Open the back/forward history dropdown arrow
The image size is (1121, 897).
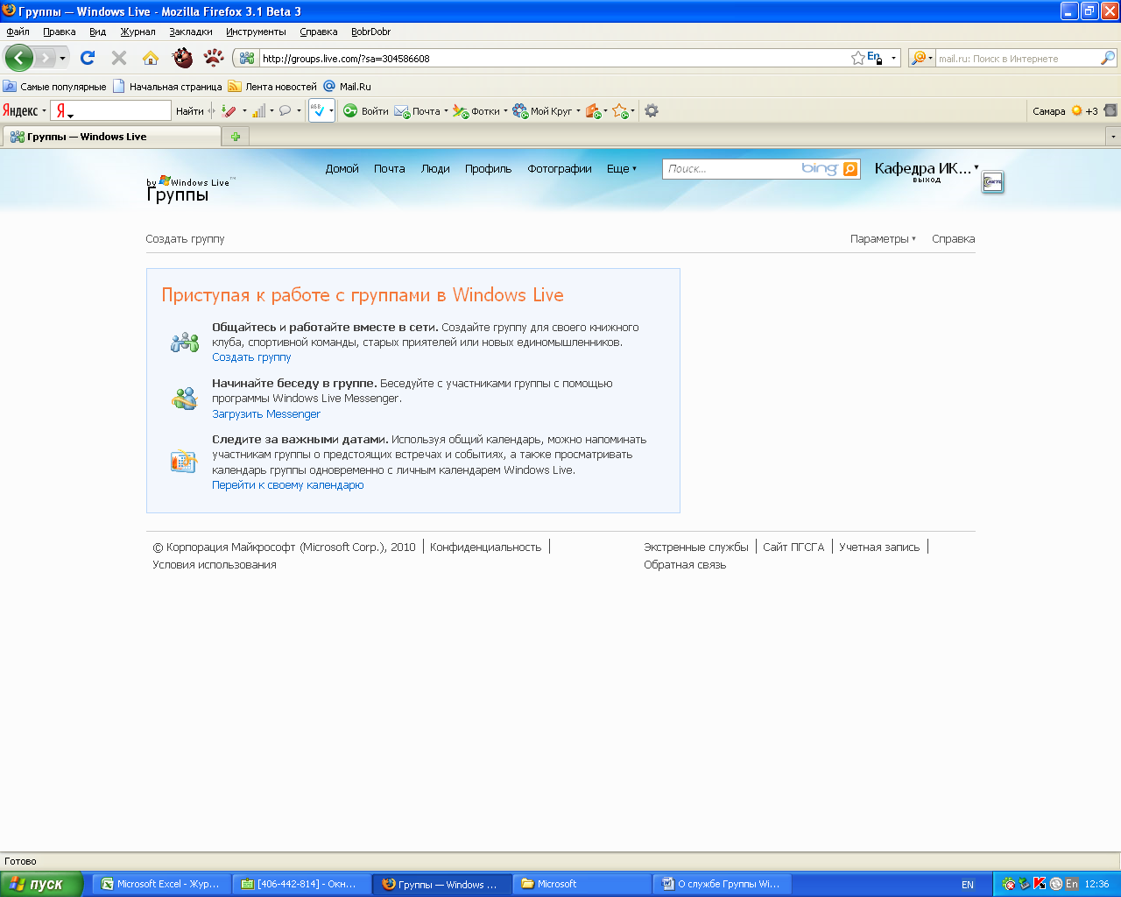point(62,59)
